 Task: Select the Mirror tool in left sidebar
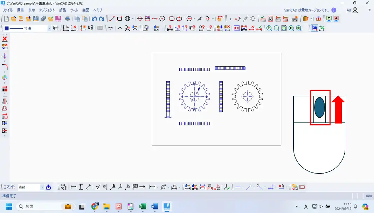coord(5,101)
